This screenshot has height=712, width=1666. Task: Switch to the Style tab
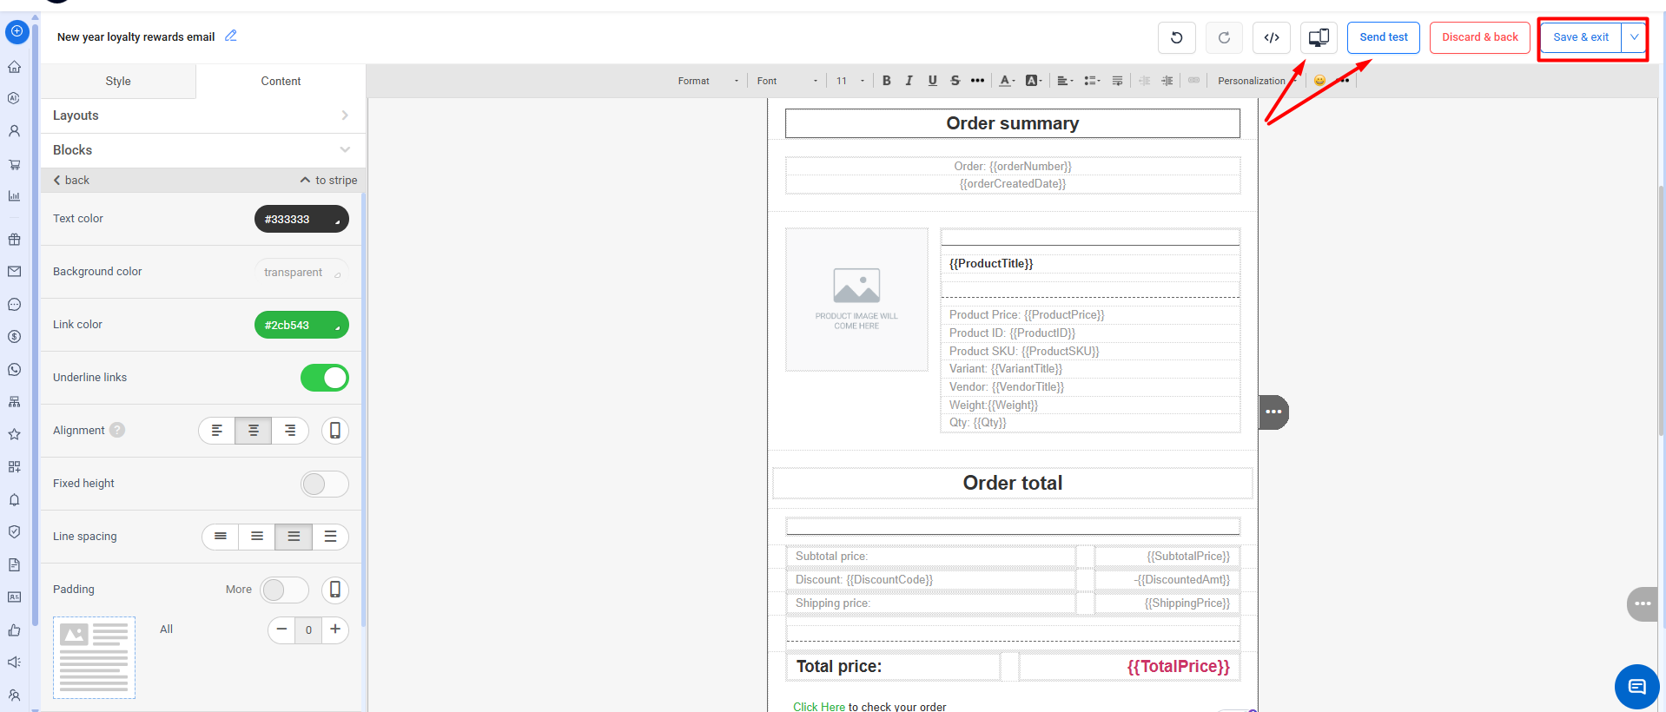(118, 81)
